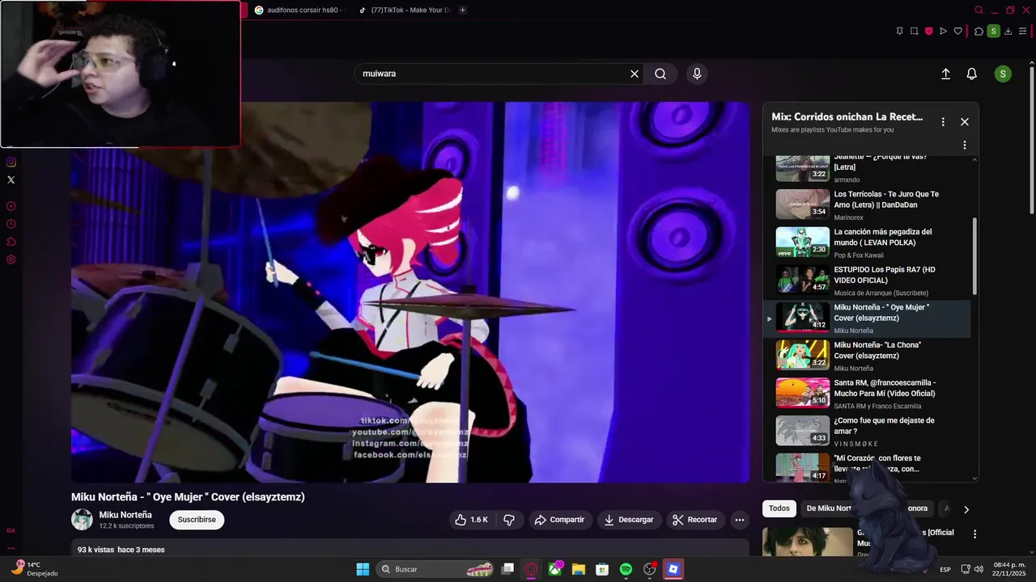
Task: Click the send/flow arrow icon in toolbar
Action: pyautogui.click(x=943, y=32)
